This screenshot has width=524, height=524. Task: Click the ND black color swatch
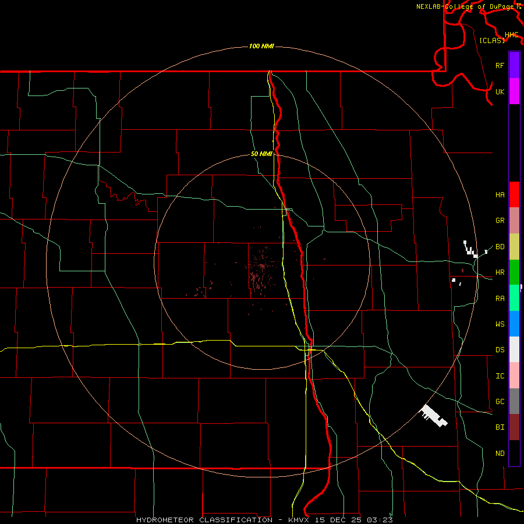point(514,453)
